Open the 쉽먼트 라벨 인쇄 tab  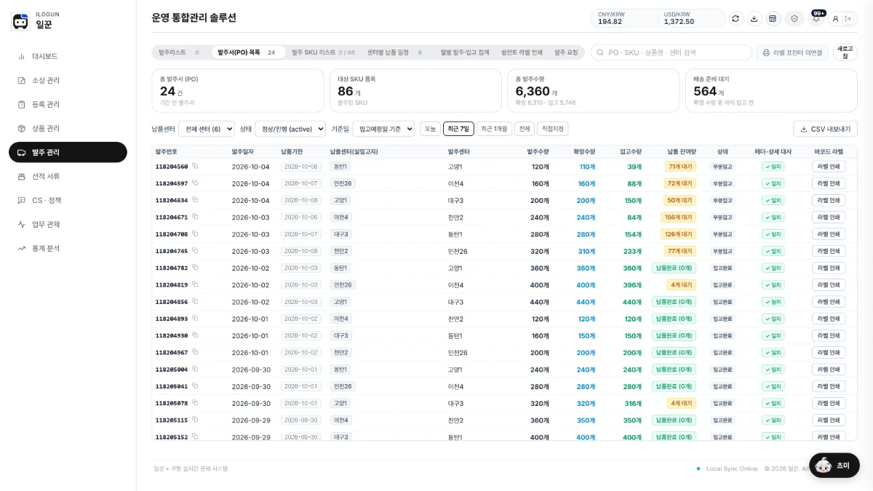(x=522, y=52)
